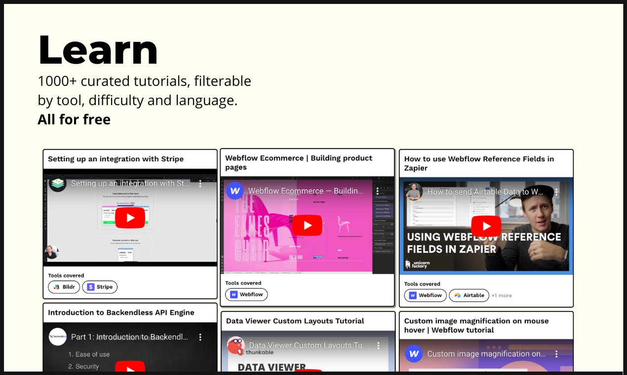627x375 pixels.
Task: Open the more options menu on the Backendless video
Action: (200, 337)
